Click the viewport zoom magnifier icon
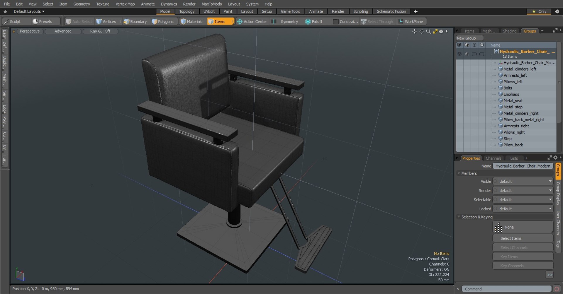Viewport: 563px width, 294px height. [x=428, y=31]
